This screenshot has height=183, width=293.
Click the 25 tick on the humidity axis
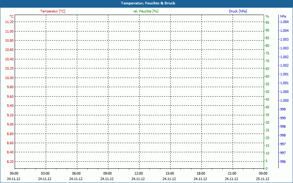point(267,130)
